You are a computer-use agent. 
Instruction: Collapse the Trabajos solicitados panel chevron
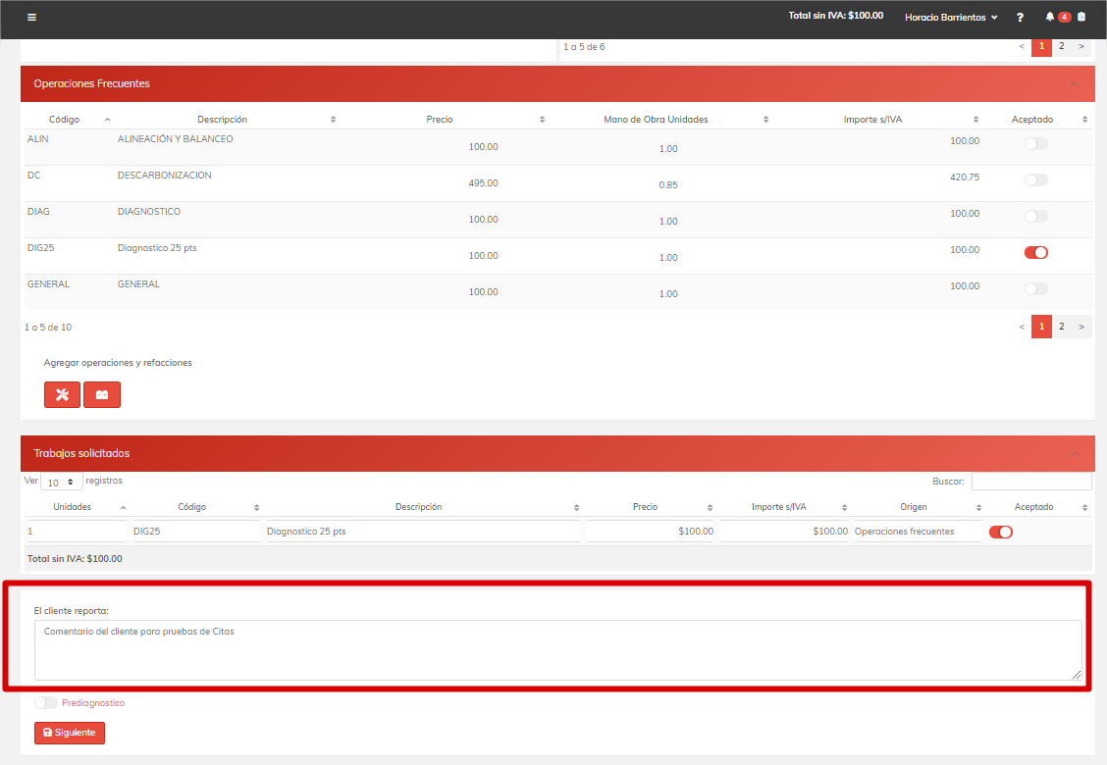(1074, 453)
